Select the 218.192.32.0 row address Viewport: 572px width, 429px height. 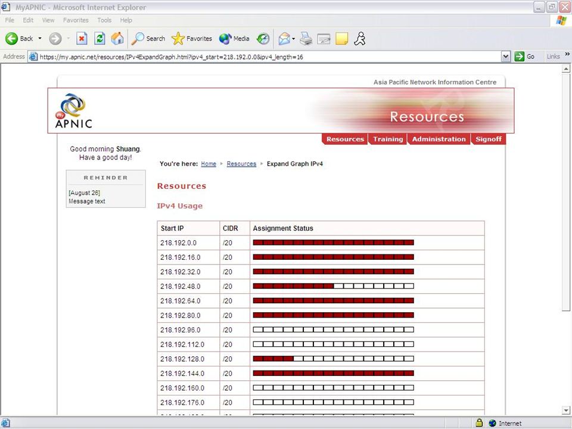tap(180, 272)
